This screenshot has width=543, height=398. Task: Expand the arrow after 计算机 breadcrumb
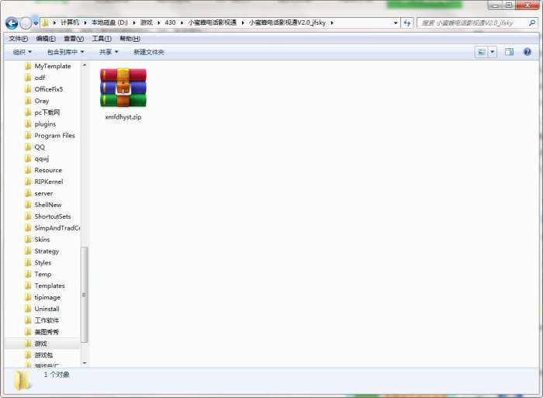tap(85, 22)
